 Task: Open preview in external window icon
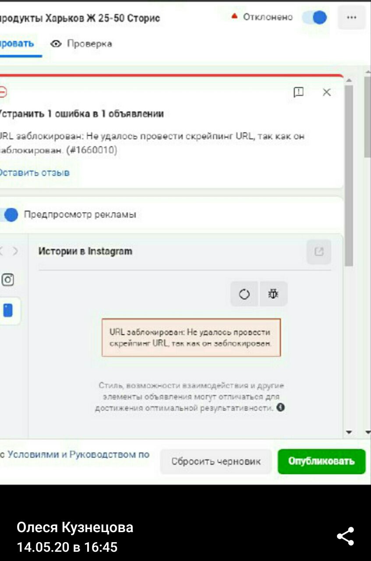(319, 252)
